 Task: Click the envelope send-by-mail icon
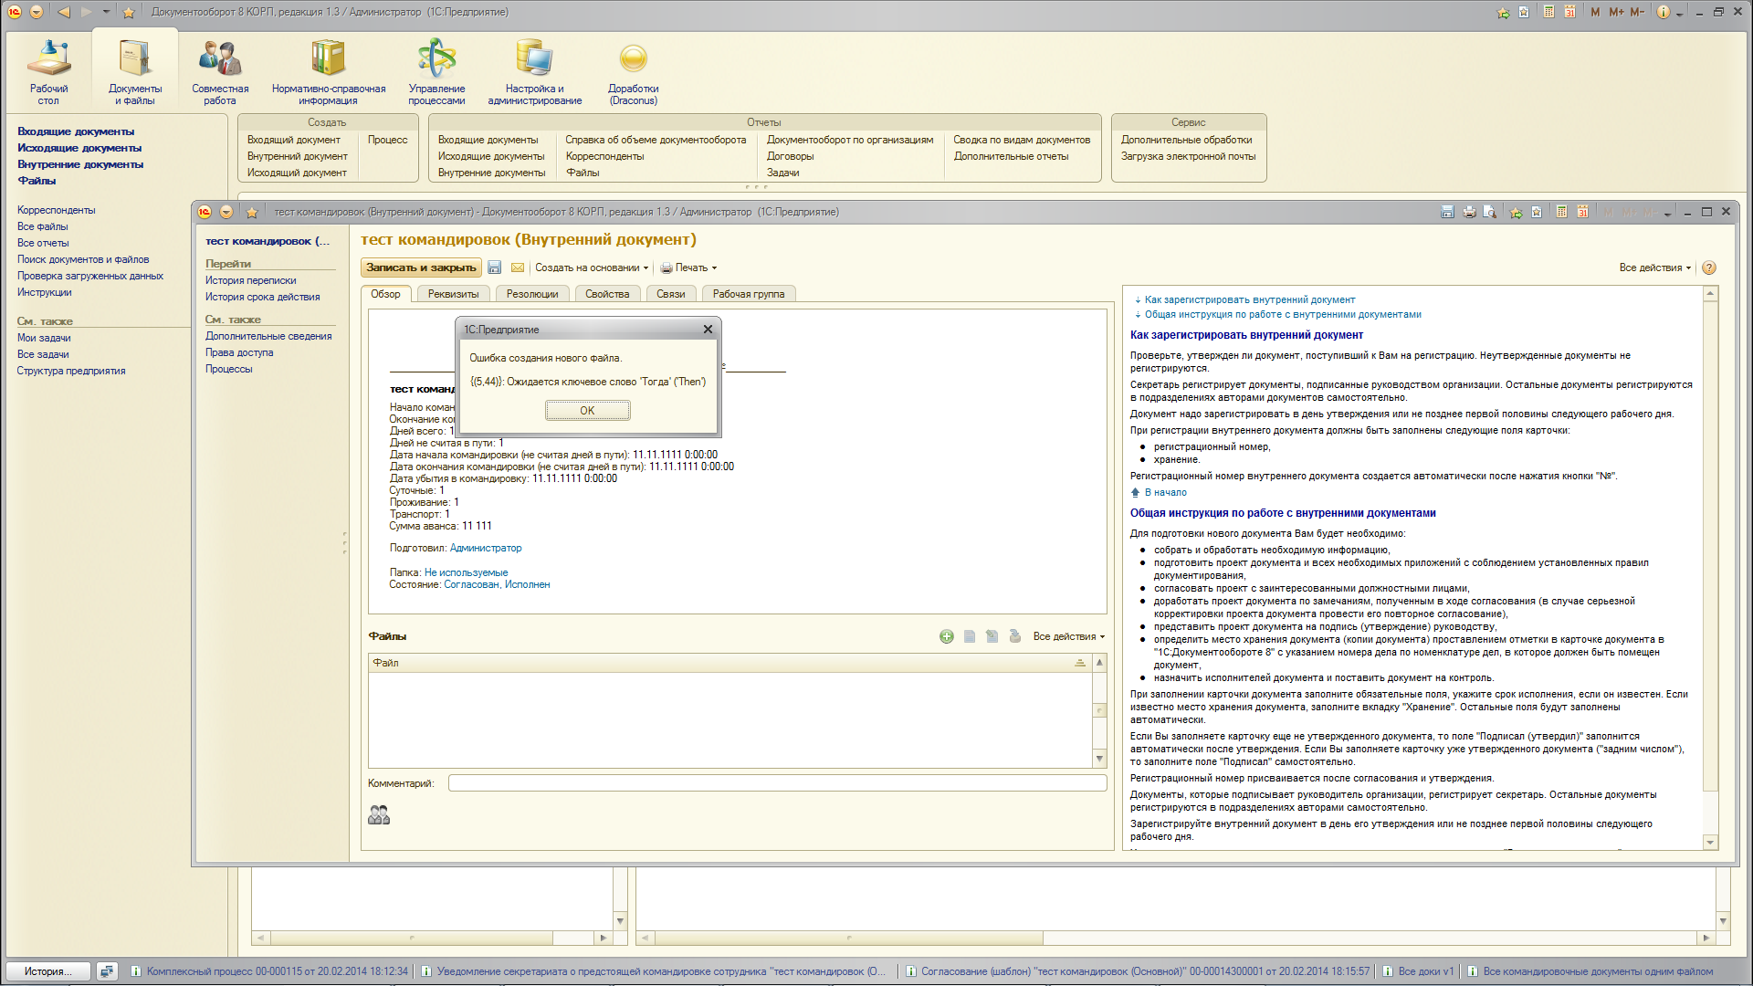click(x=518, y=267)
